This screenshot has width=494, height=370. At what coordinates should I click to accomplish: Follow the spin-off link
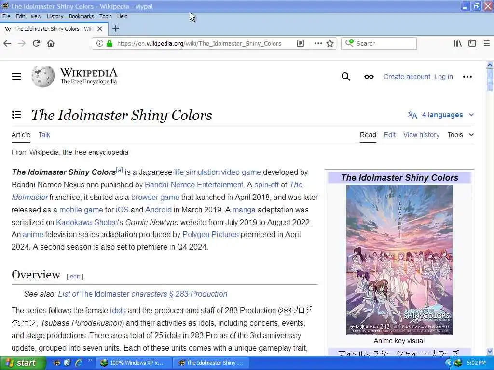266,185
